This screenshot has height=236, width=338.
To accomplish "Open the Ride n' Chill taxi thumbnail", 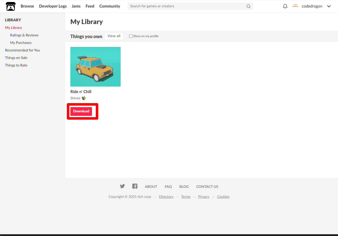I will (95, 67).
